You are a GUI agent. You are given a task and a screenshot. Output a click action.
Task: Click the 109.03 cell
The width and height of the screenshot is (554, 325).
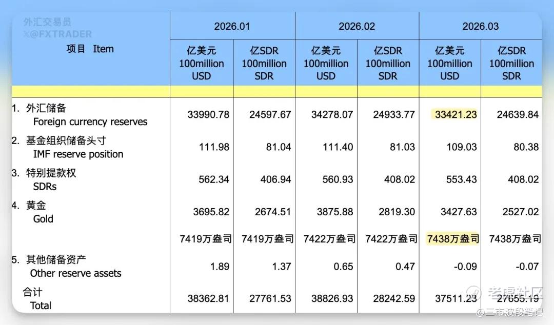pyautogui.click(x=462, y=147)
